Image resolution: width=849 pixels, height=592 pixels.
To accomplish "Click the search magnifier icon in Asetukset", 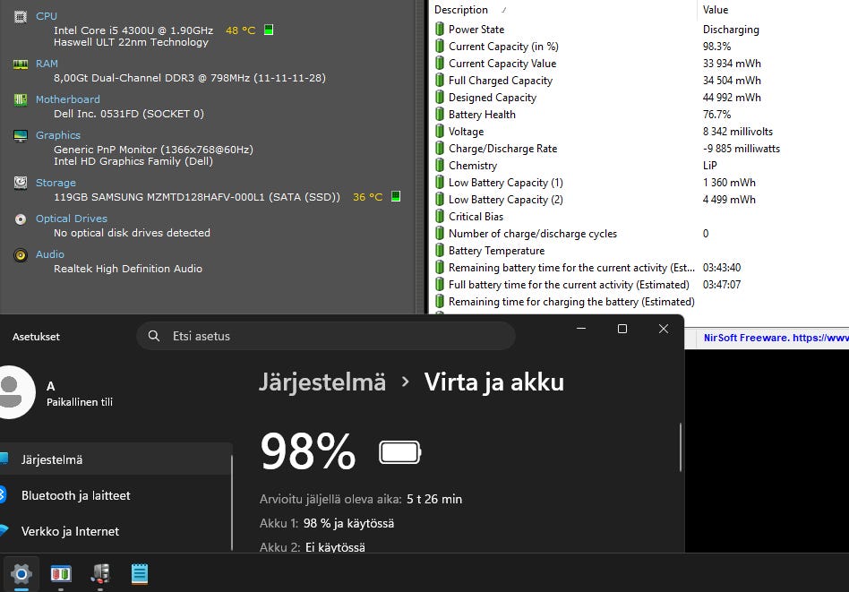I will [x=154, y=336].
